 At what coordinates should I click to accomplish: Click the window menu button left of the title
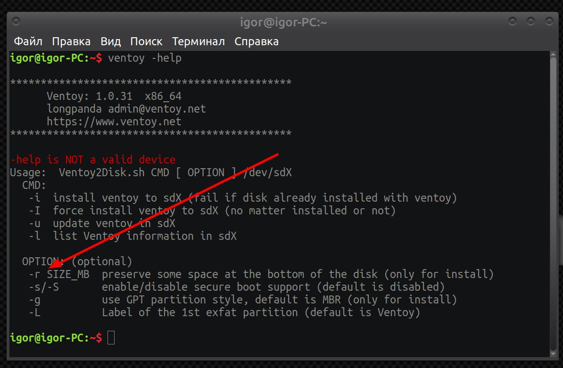[x=16, y=21]
